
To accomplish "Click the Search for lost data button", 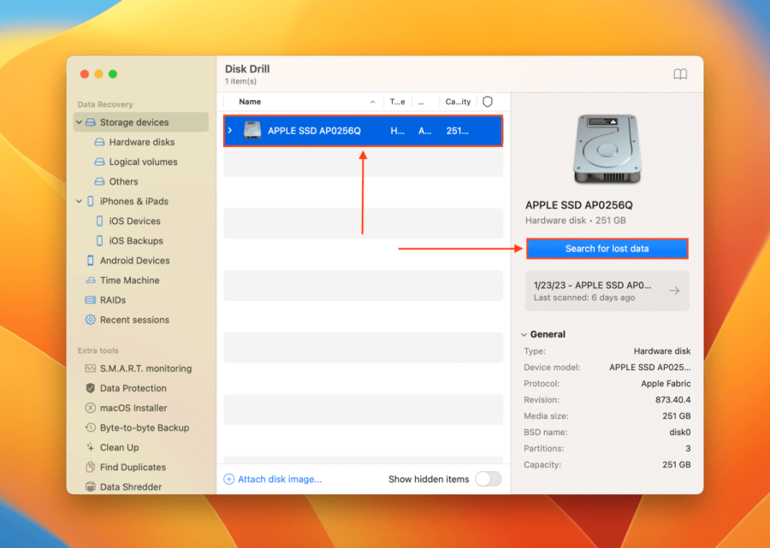I will pyautogui.click(x=607, y=248).
